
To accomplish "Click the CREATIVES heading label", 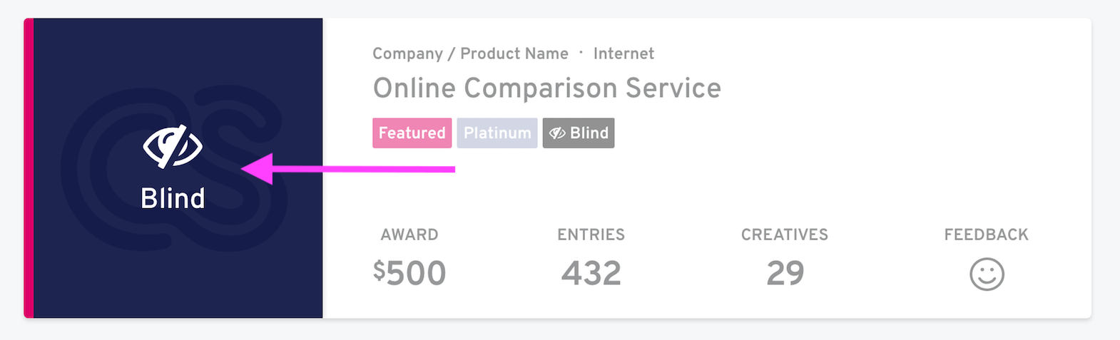I will (785, 235).
